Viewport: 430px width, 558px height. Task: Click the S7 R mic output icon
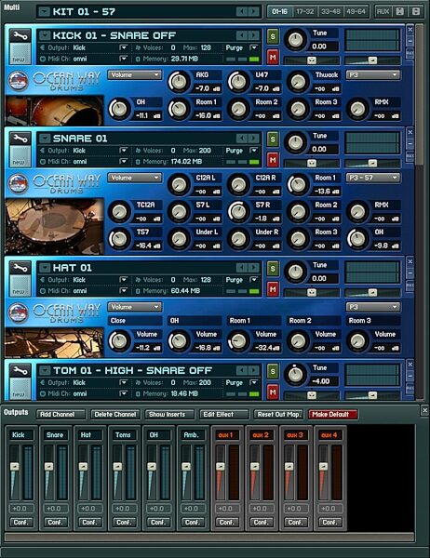click(276, 219)
